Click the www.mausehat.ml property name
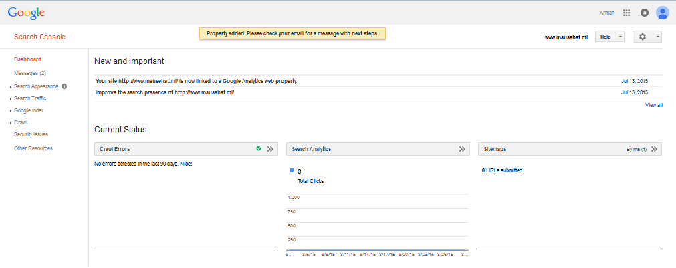 pos(566,37)
